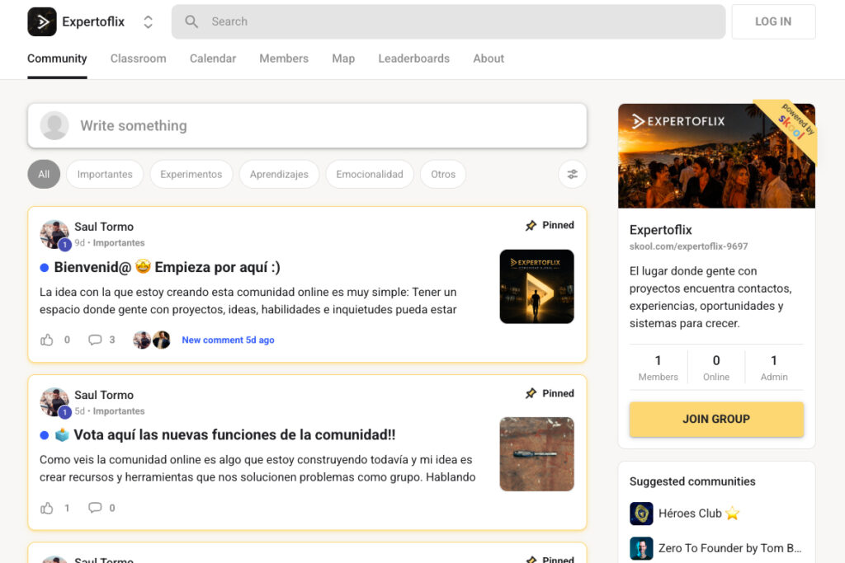
Task: Click the Expertoflix cover banner image
Action: [716, 156]
